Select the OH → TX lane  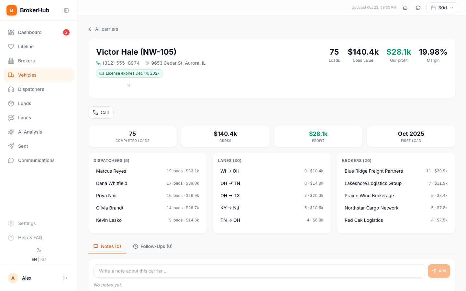point(272,196)
